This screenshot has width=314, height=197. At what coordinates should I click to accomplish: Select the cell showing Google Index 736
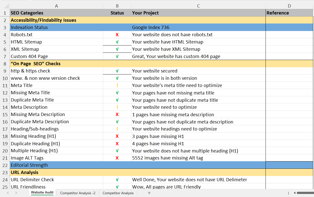(x=198, y=27)
